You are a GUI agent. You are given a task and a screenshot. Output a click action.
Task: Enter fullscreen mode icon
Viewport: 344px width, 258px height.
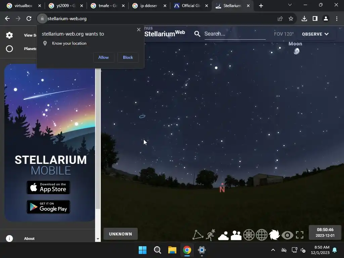pos(300,235)
